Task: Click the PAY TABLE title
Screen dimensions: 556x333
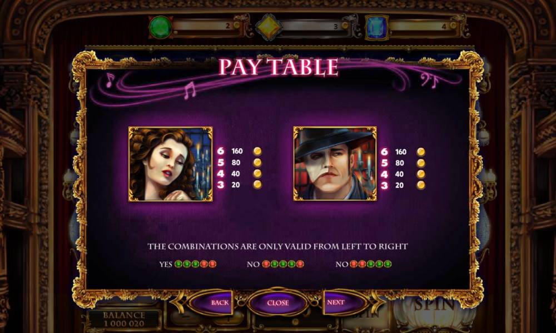Action: [x=279, y=67]
